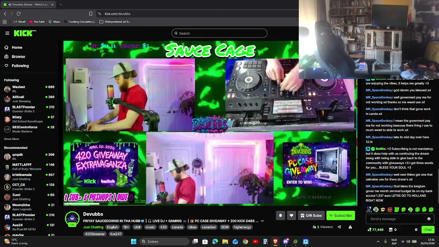Toggle stream notifications with the bell icon
The image size is (439, 247).
click(280, 215)
